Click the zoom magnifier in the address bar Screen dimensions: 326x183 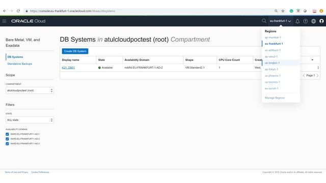tap(276, 11)
